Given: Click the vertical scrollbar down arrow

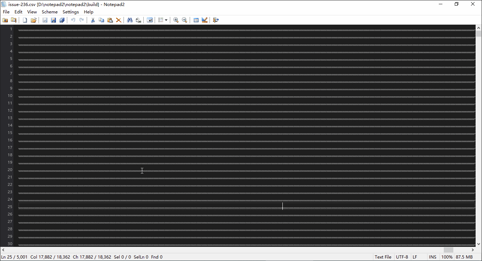Looking at the screenshot, I should point(478,243).
